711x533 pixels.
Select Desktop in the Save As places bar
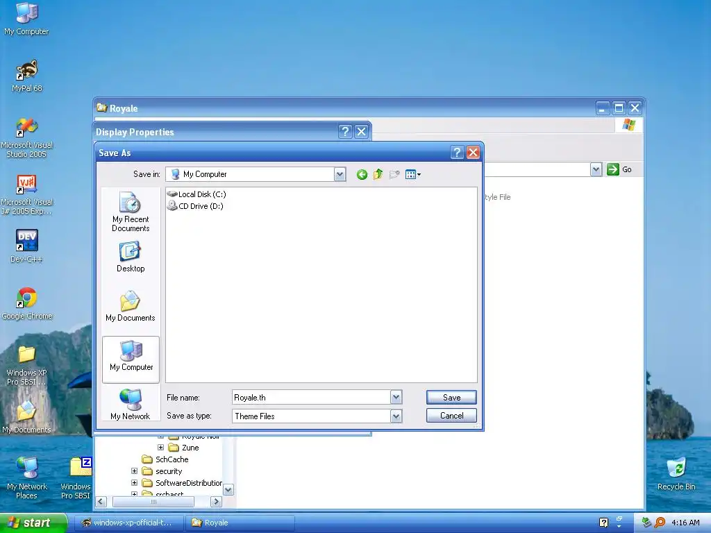pos(131,257)
